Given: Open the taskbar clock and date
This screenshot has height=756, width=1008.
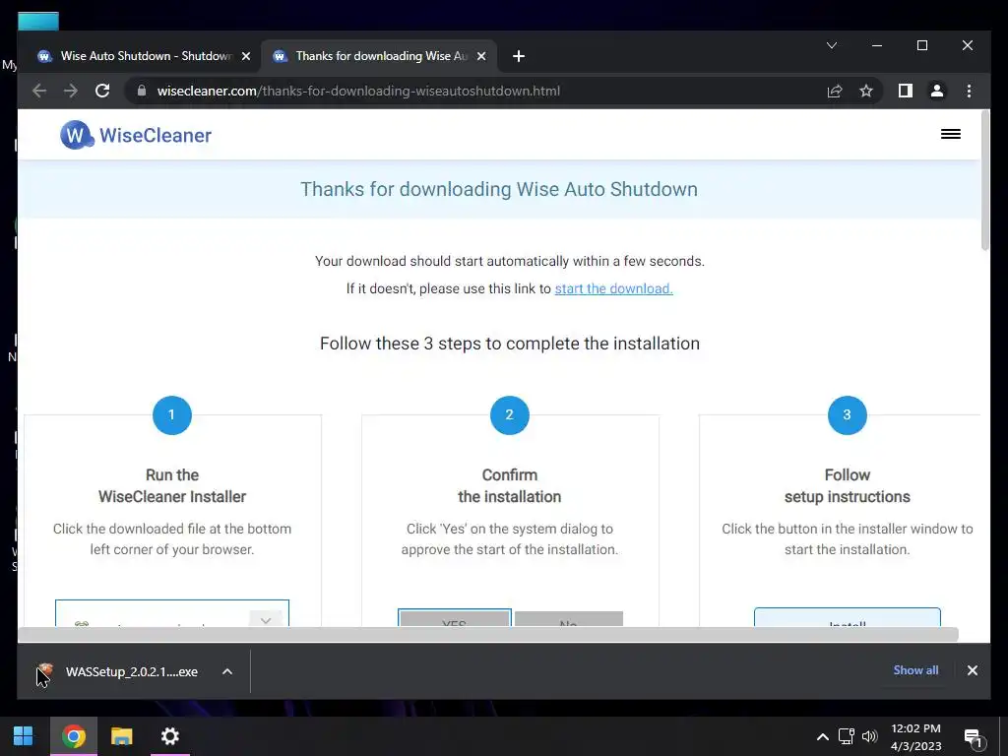Looking at the screenshot, I should coord(916,736).
